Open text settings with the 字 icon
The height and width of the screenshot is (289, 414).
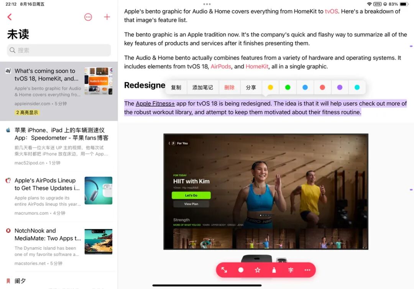pos(291,270)
